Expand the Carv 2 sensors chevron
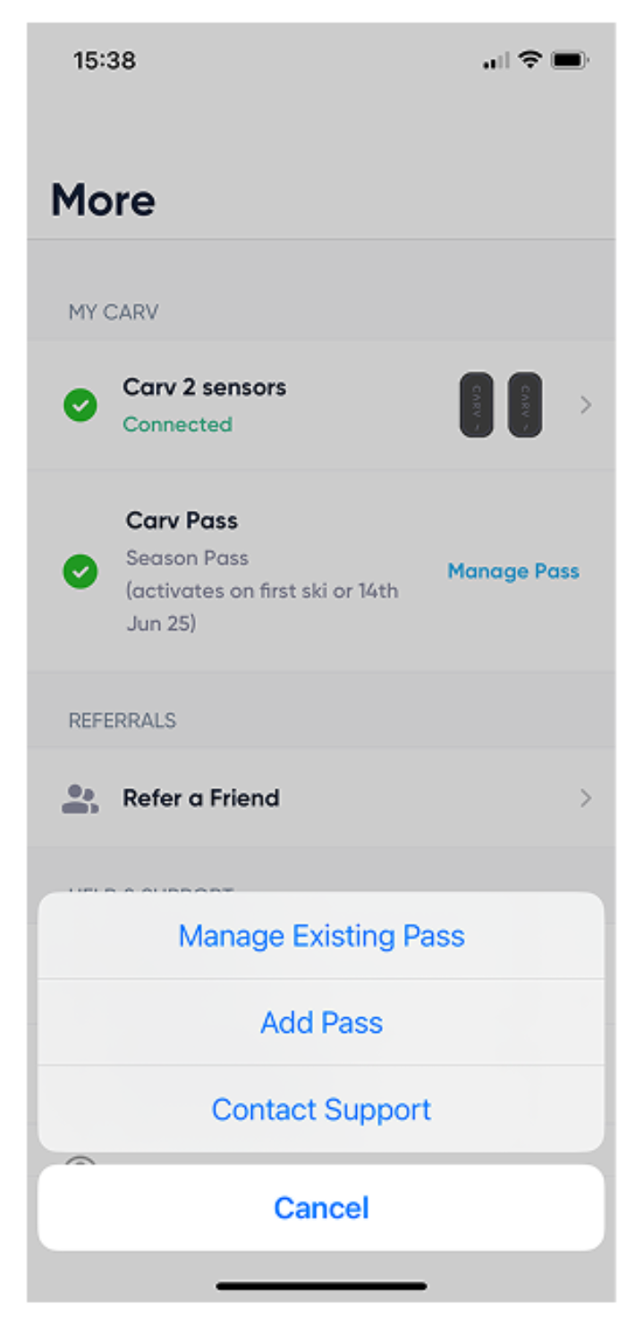The height and width of the screenshot is (1327, 644). pos(586,405)
